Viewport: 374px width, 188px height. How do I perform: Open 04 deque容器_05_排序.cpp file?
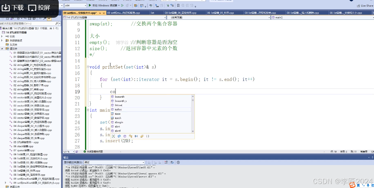pos(29,138)
